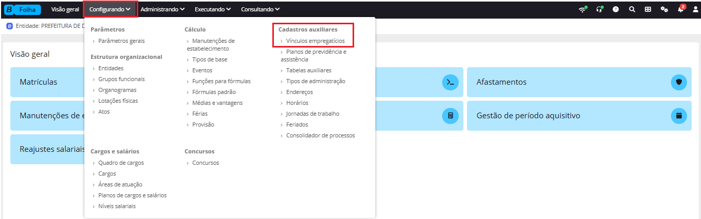The image size is (701, 219).
Task: Open the settings gears icon
Action: tap(664, 9)
